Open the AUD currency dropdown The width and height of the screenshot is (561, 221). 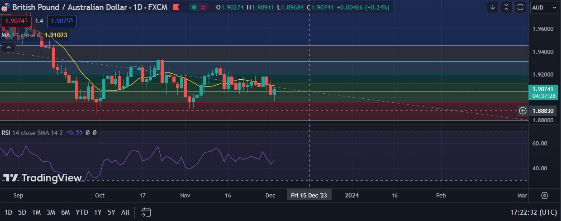click(544, 7)
